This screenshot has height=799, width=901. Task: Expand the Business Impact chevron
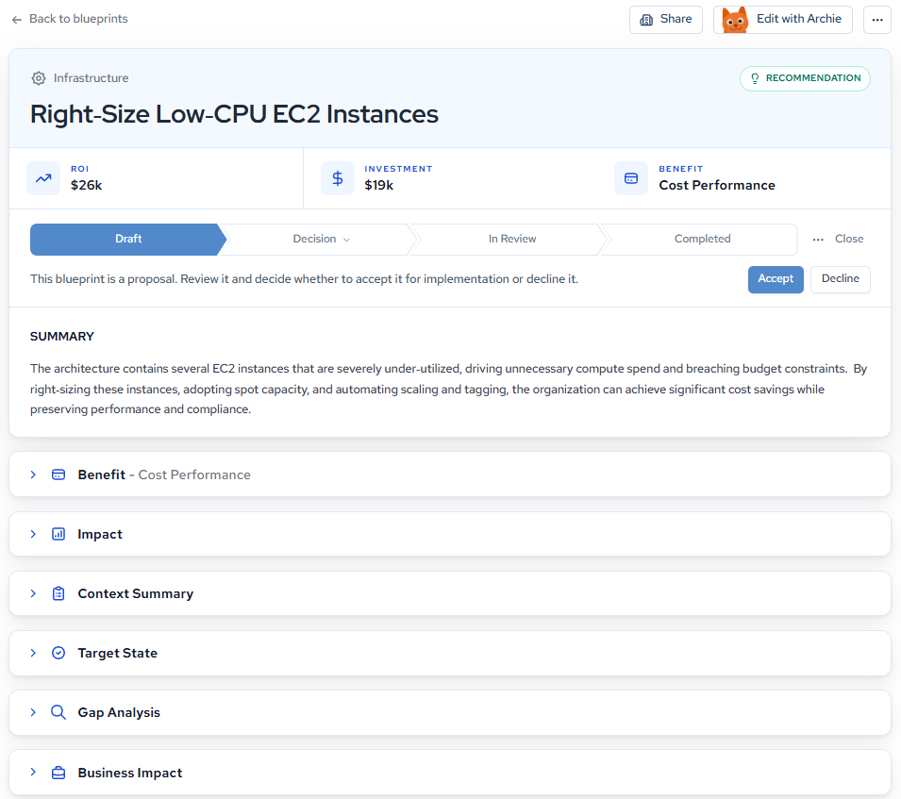coord(33,772)
